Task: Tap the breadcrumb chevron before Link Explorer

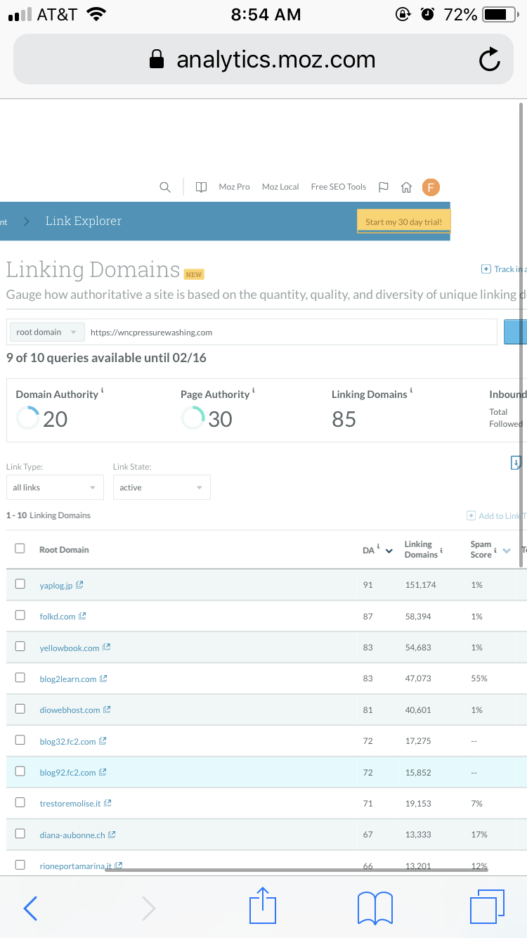Action: pos(26,221)
